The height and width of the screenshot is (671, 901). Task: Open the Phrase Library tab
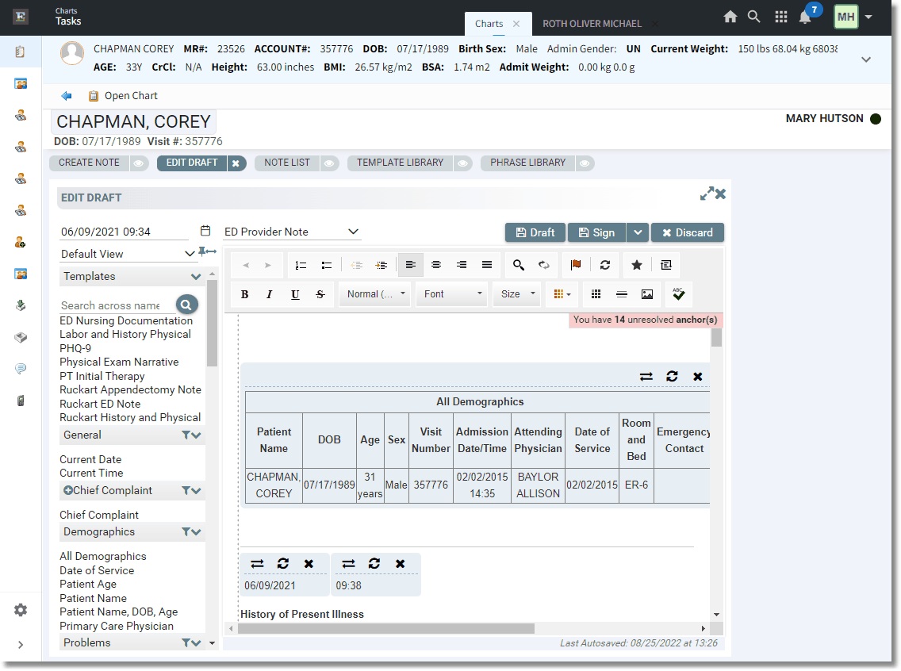point(527,163)
